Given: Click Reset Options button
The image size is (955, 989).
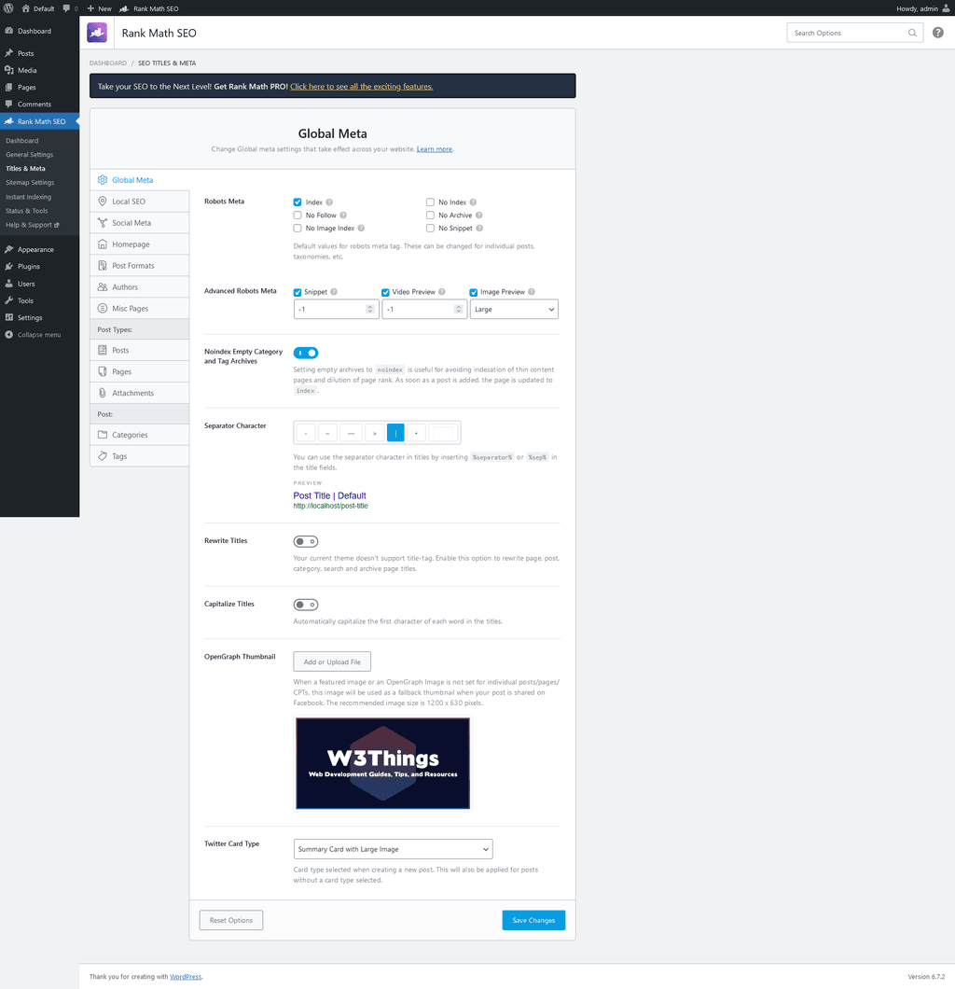Looking at the screenshot, I should coord(231,920).
